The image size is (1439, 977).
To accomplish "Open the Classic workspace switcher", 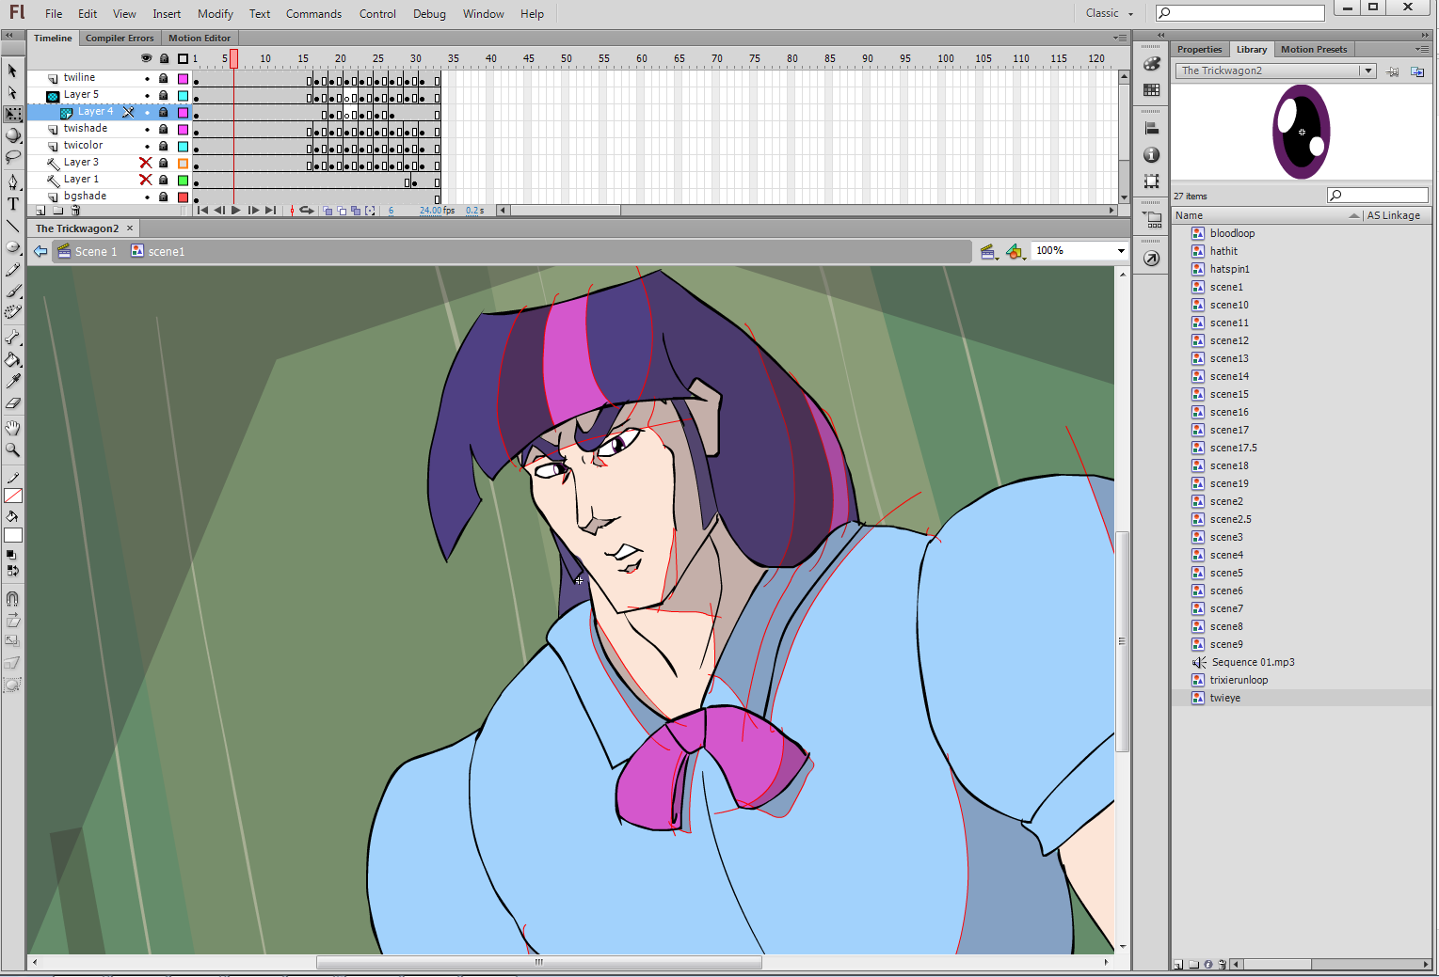I will pos(1109,13).
